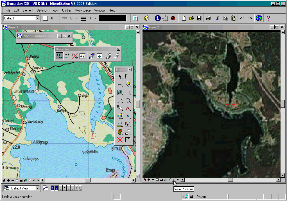The image size is (287, 201).
Task: Click Update View brush icon in View 1
Action: point(4,180)
